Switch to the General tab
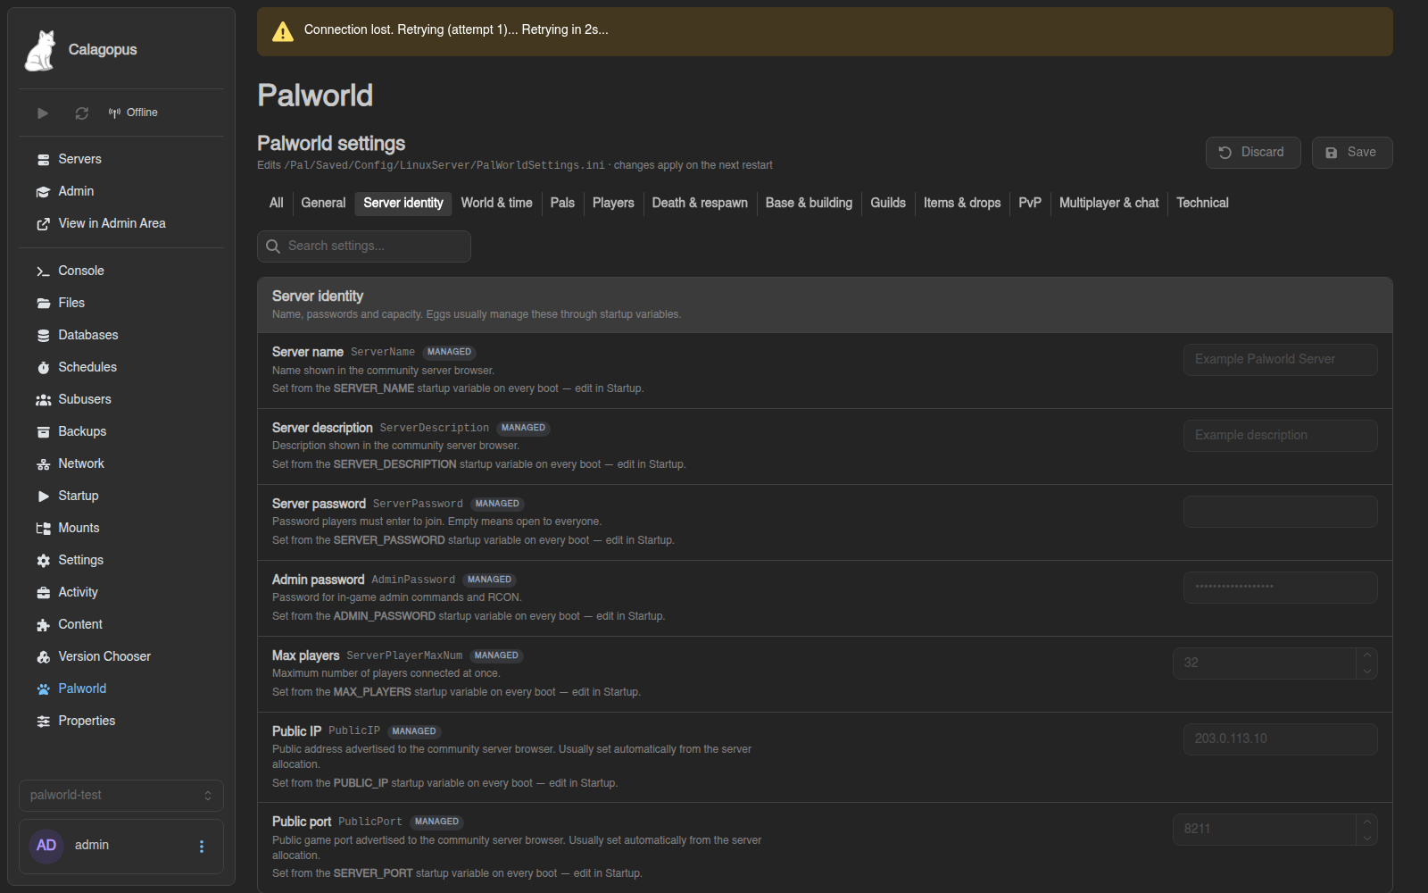The image size is (1428, 893). pos(323,203)
